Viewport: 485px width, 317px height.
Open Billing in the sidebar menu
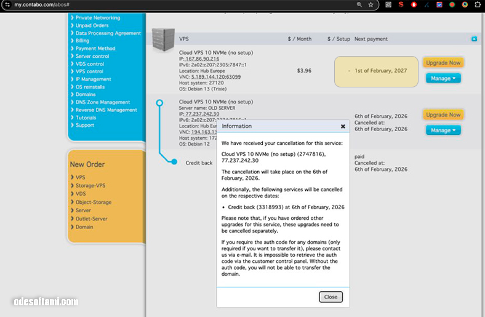click(x=82, y=41)
